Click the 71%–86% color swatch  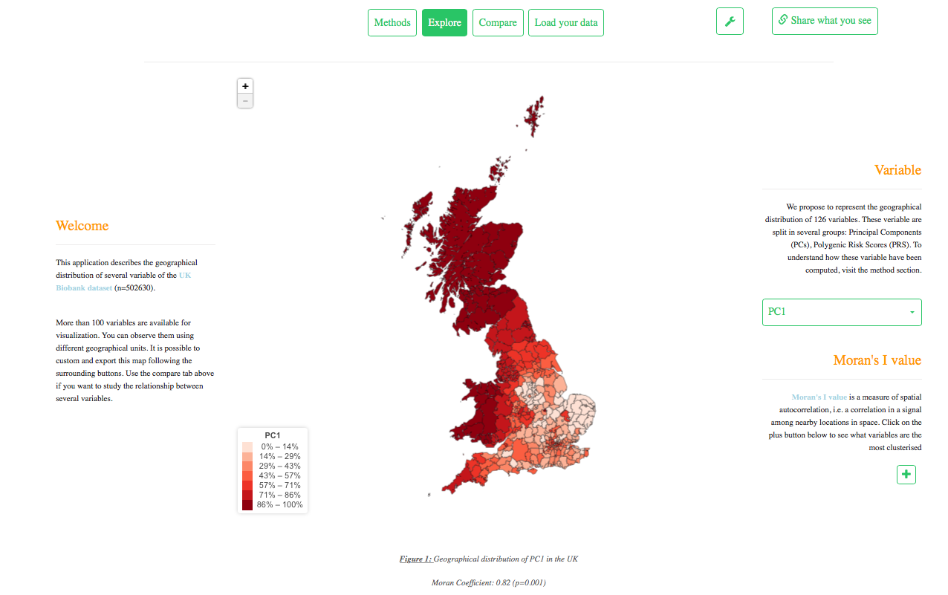(246, 495)
